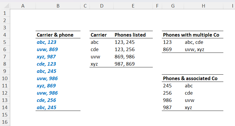Select cell containing 'xyz, 987'
The image size is (235, 126).
pyautogui.click(x=58, y=57)
